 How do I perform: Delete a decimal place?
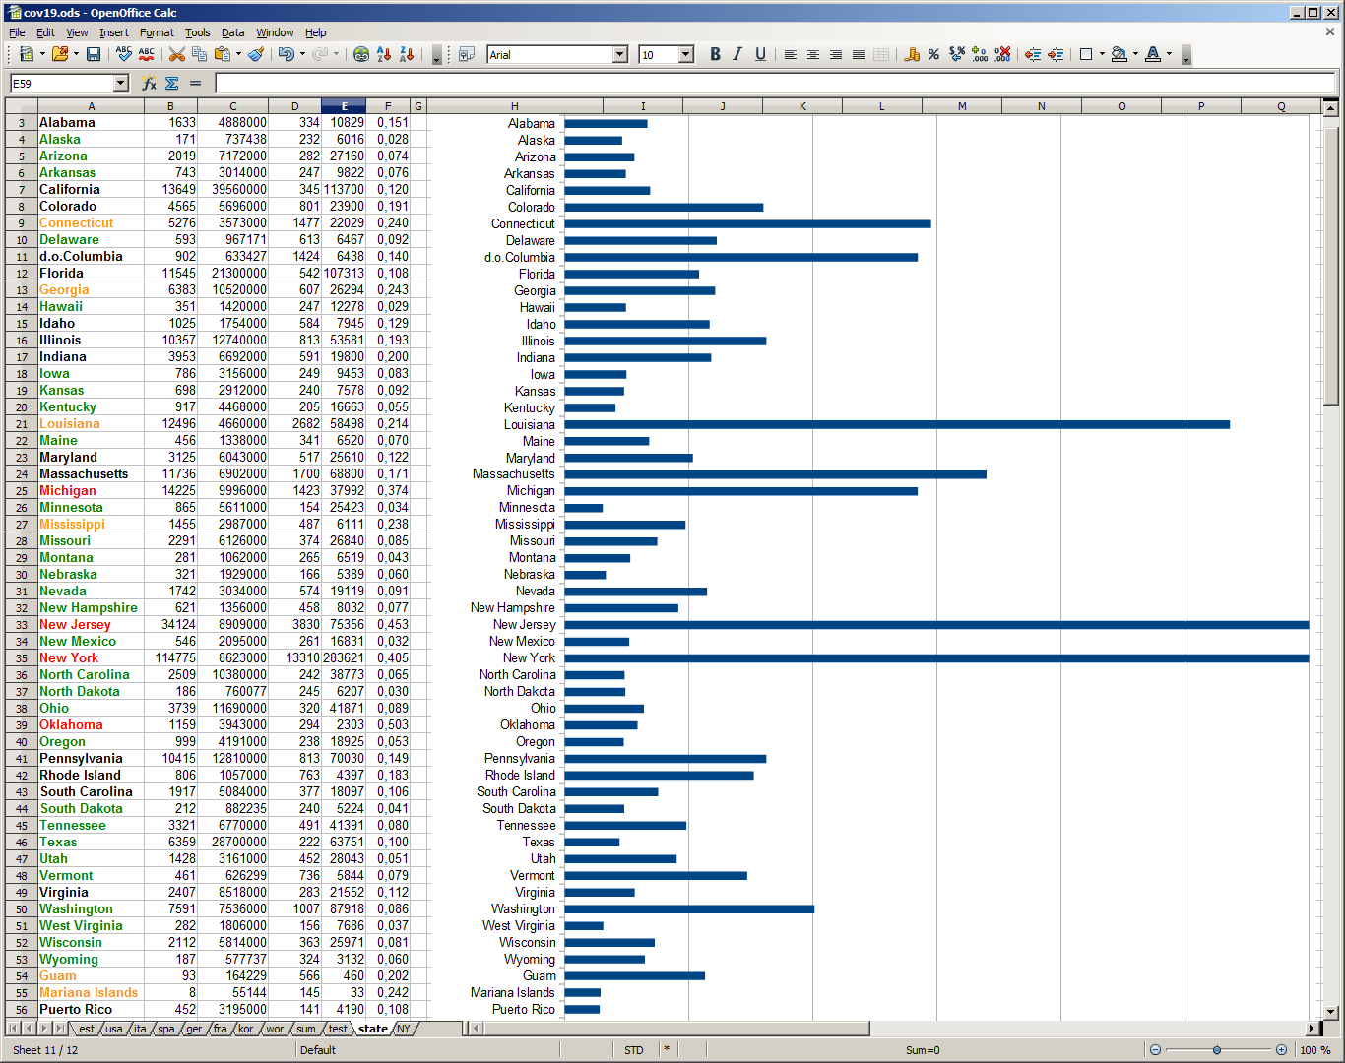tap(1002, 54)
